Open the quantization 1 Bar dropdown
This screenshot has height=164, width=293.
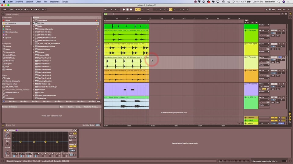click(43, 9)
